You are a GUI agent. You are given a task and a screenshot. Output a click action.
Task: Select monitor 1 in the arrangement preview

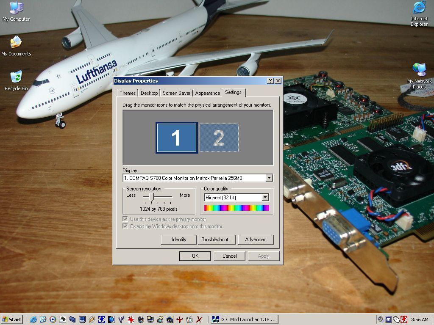pyautogui.click(x=177, y=138)
